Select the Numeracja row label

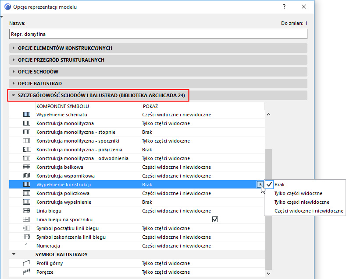pyautogui.click(x=48, y=246)
